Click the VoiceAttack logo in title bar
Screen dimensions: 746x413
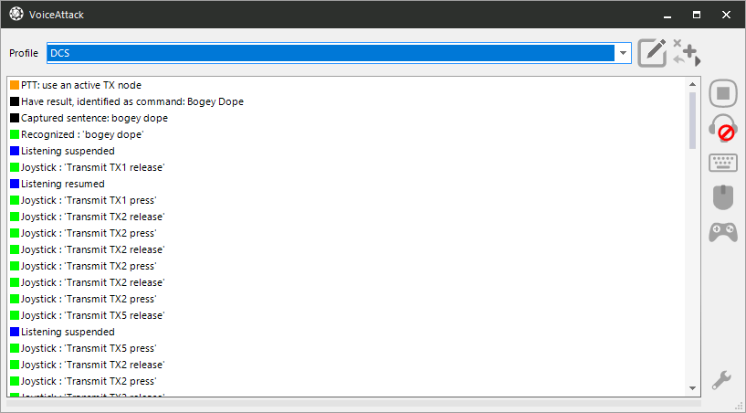pos(16,14)
